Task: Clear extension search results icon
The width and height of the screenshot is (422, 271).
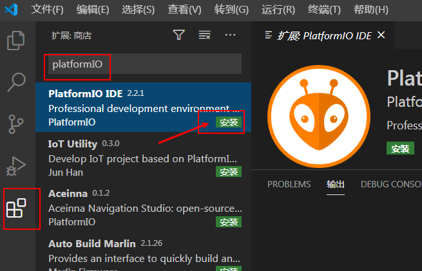Action: [x=204, y=35]
